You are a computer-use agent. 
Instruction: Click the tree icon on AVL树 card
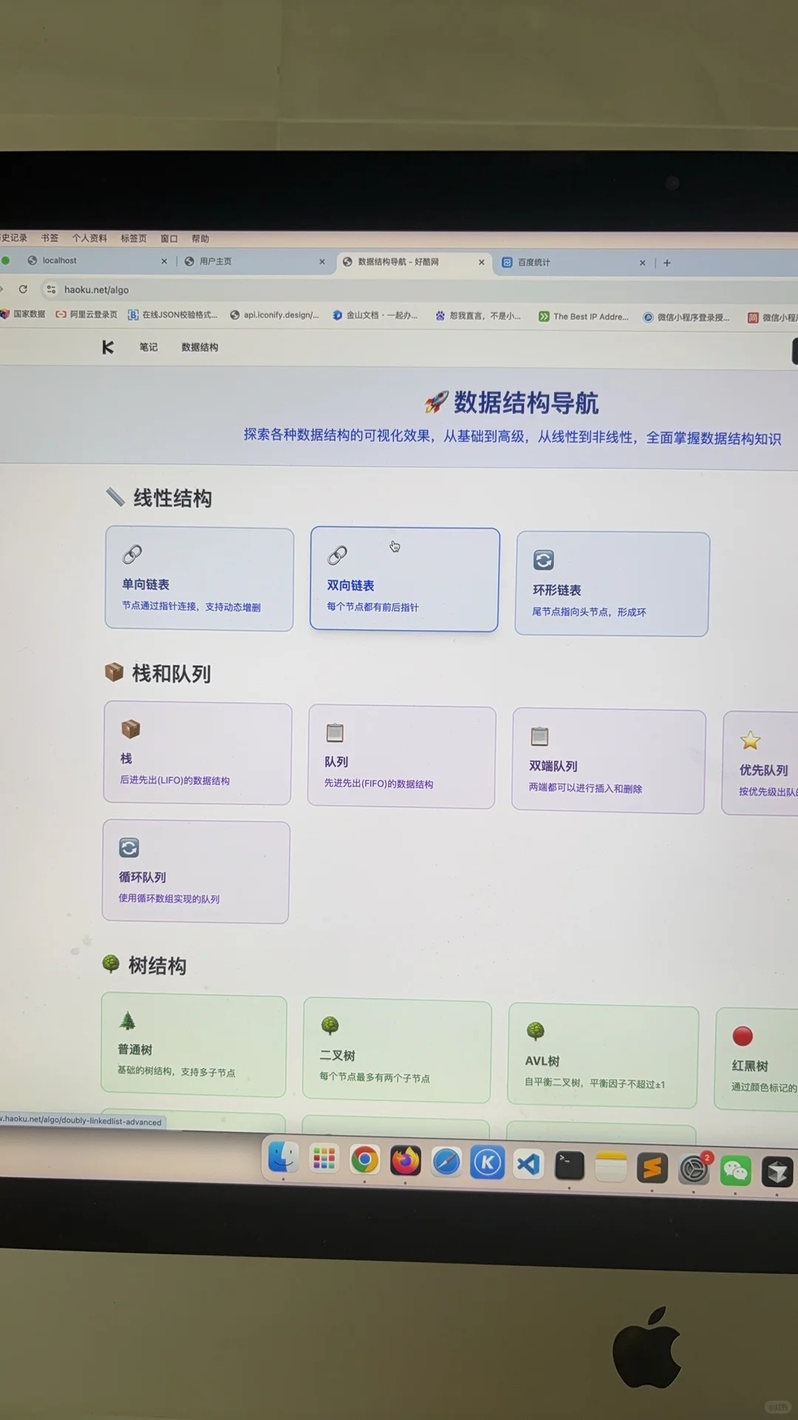coord(535,1031)
